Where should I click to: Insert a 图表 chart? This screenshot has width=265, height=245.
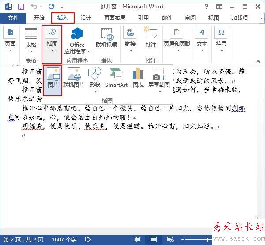(x=138, y=78)
